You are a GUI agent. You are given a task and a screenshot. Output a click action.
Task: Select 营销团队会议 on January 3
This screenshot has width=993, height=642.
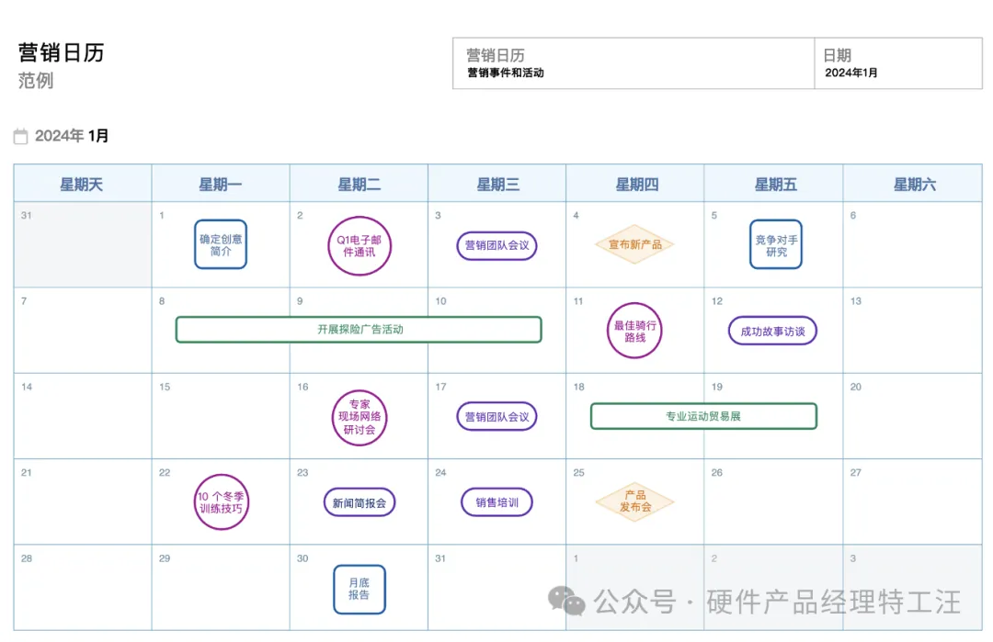pyautogui.click(x=496, y=245)
